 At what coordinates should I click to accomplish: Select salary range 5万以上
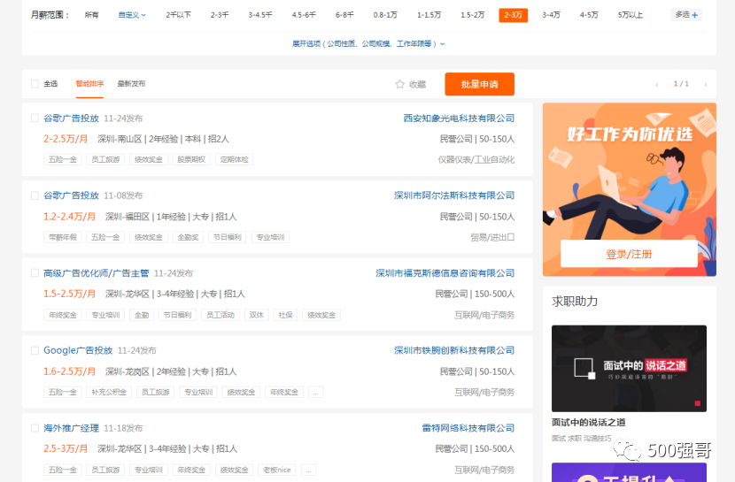pyautogui.click(x=631, y=15)
